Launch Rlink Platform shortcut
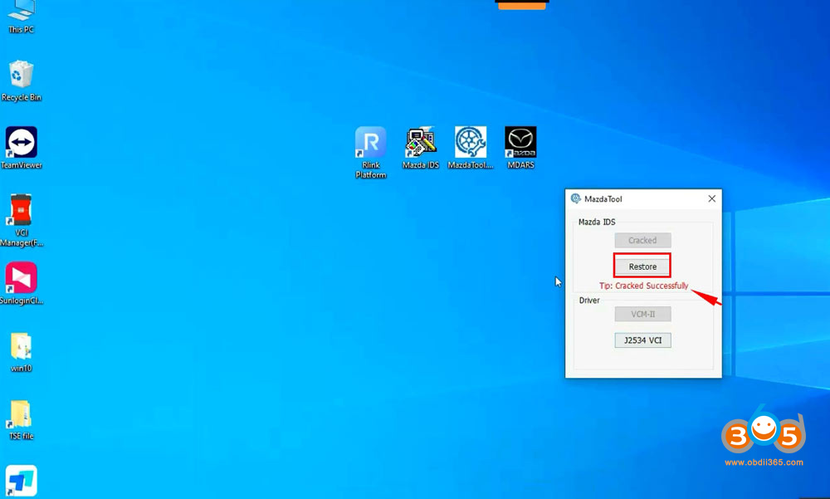This screenshot has height=499, width=830. pos(370,153)
